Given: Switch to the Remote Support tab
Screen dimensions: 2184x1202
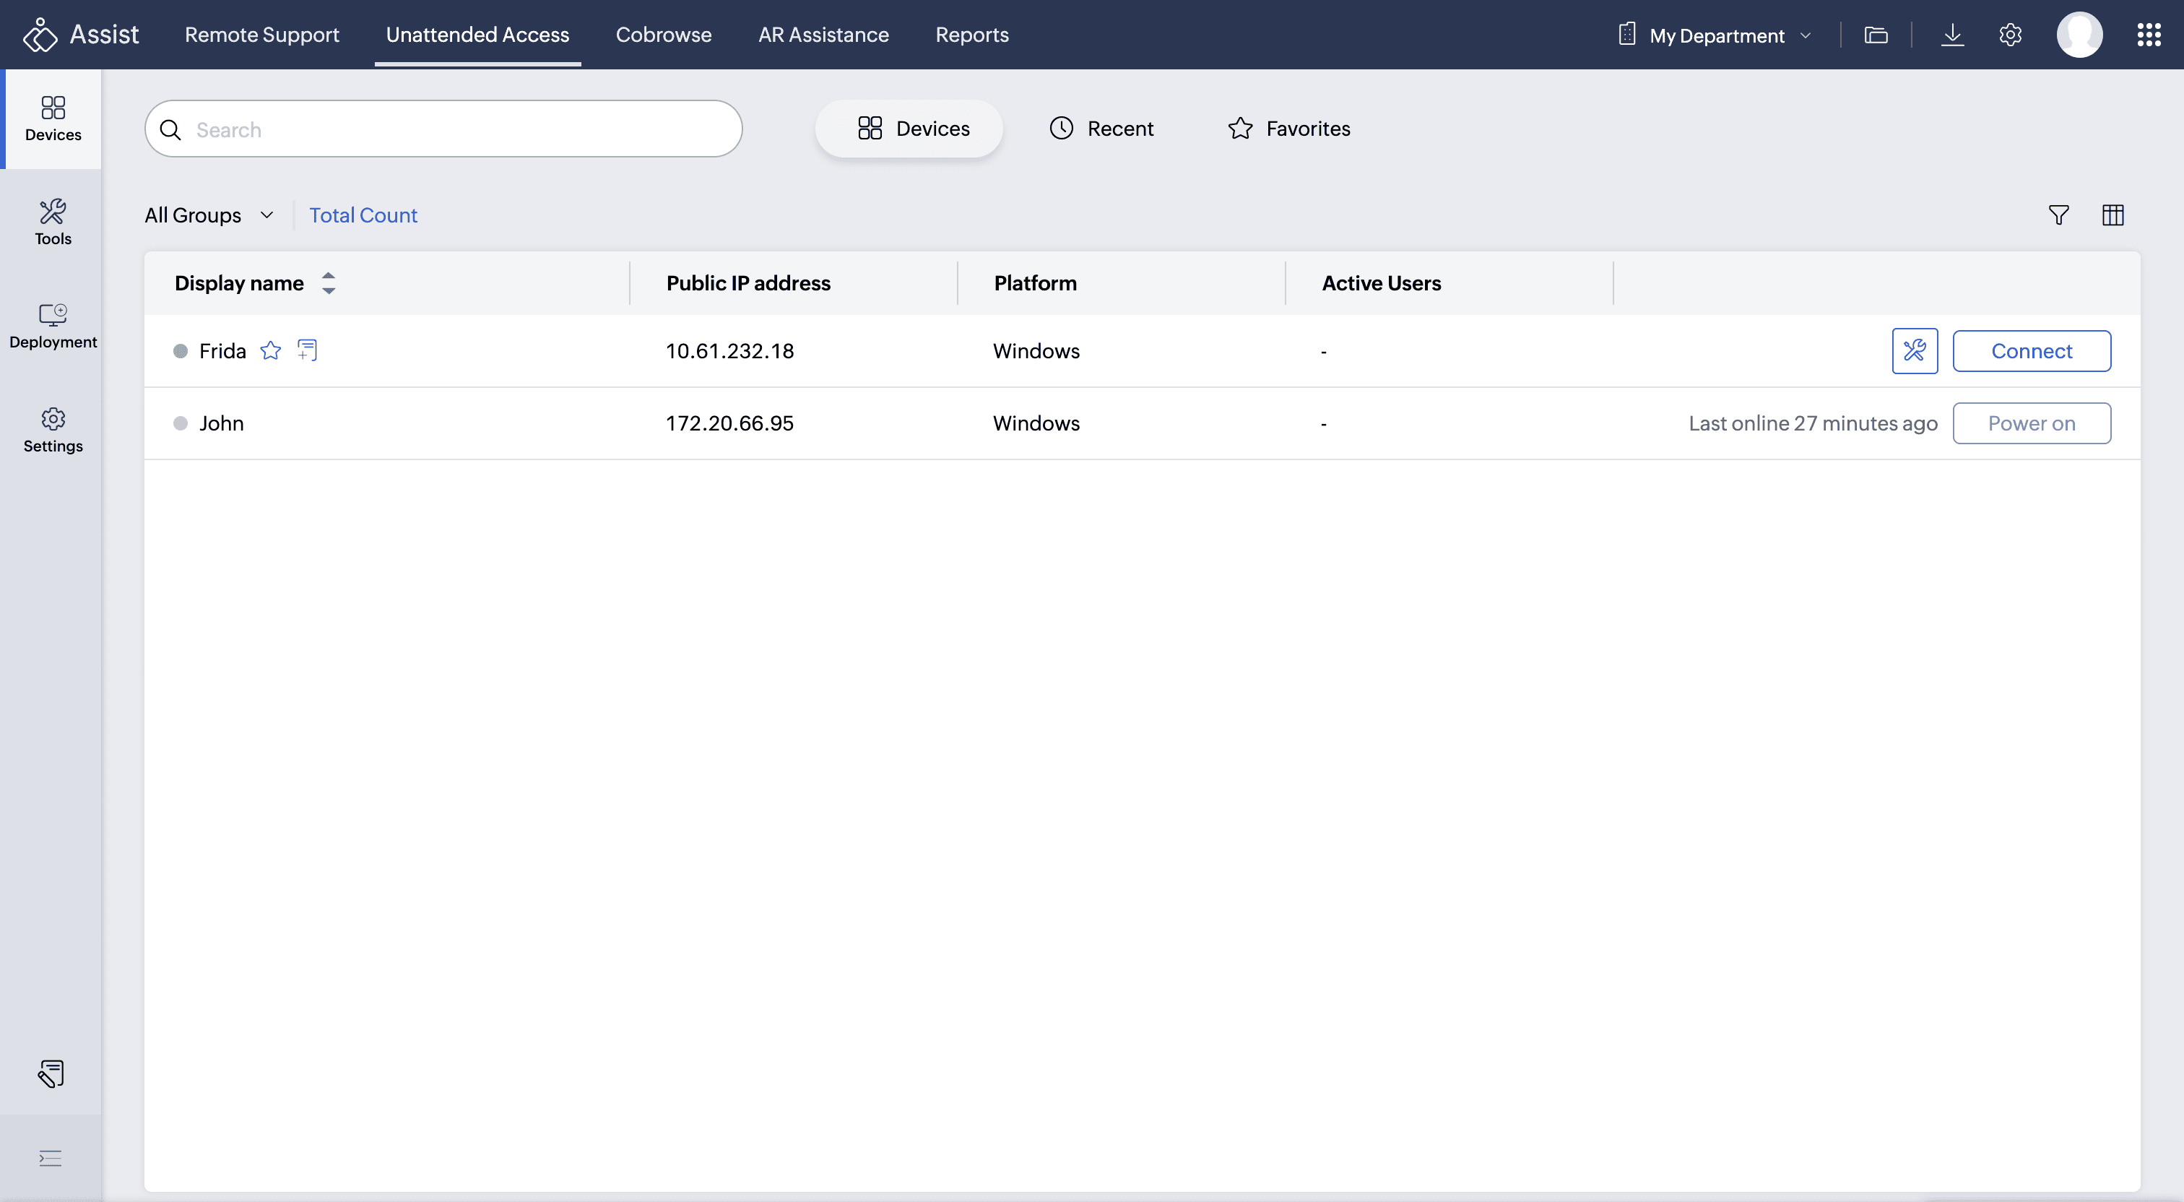Looking at the screenshot, I should point(262,35).
